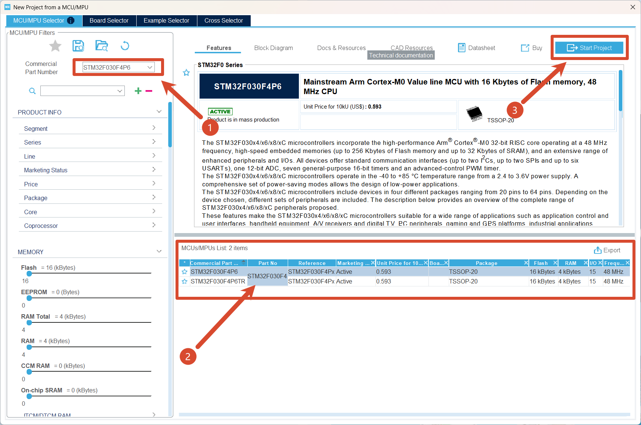Click the info icon on the MCU/MPU Selector tab
The image size is (641, 425).
click(x=71, y=21)
